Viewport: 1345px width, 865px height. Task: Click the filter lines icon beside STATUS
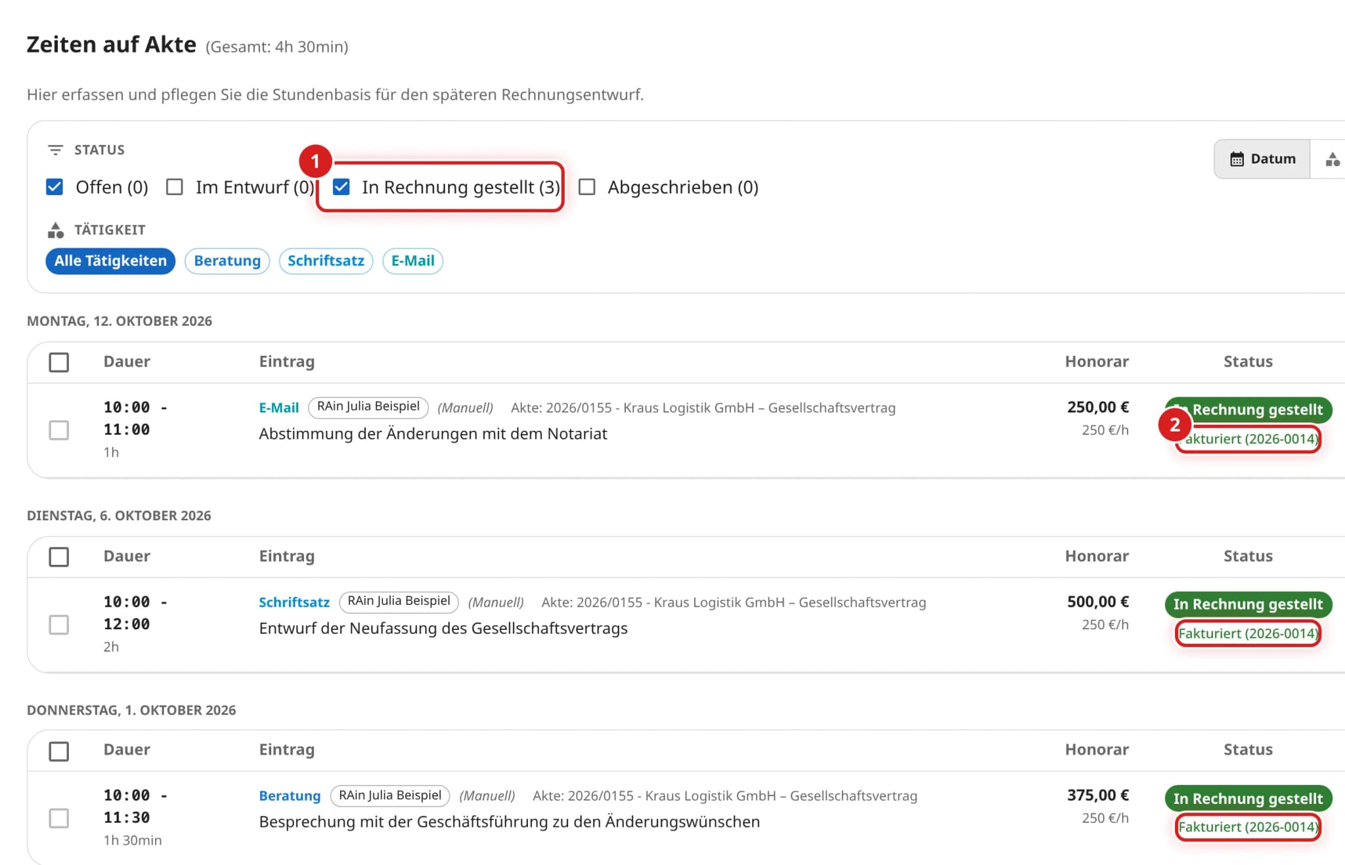point(55,150)
